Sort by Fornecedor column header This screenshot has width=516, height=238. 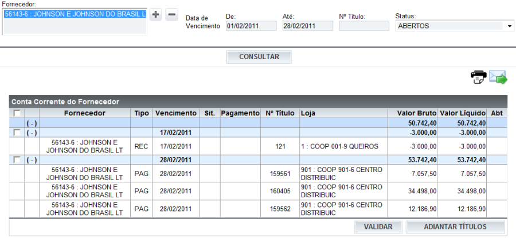tap(85, 113)
